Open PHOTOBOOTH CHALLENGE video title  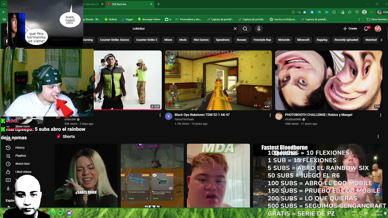(x=319, y=115)
